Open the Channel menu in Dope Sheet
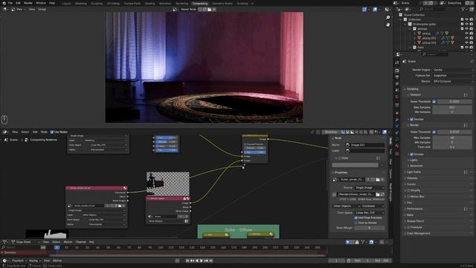Screen dimensions: 476x268 pos(81,242)
